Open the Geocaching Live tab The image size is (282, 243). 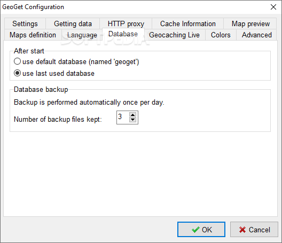[x=174, y=35]
